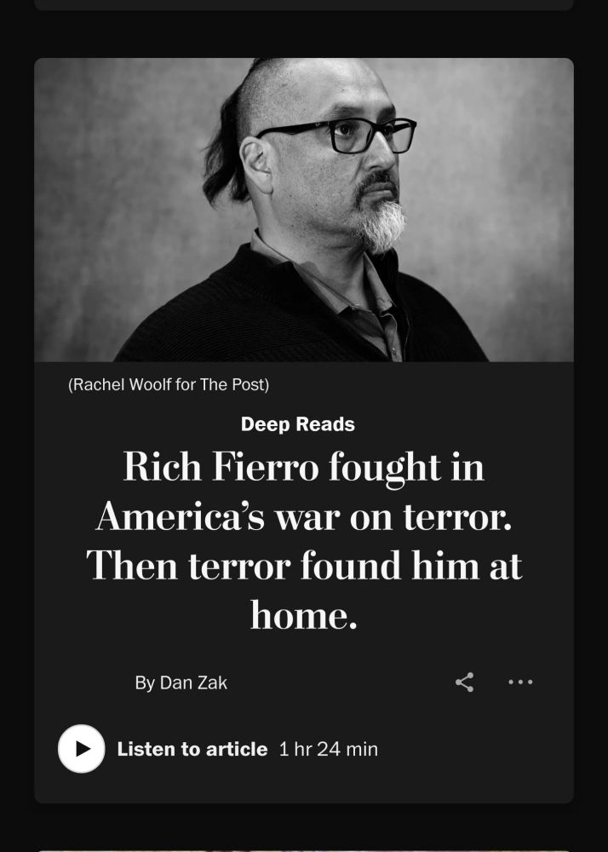Click the word 'home.' ending the headline
The image size is (608, 852).
303,616
